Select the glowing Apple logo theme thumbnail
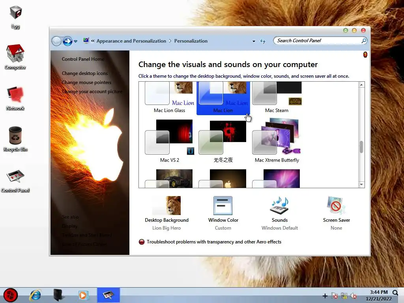The width and height of the screenshot is (404, 303). [223, 178]
